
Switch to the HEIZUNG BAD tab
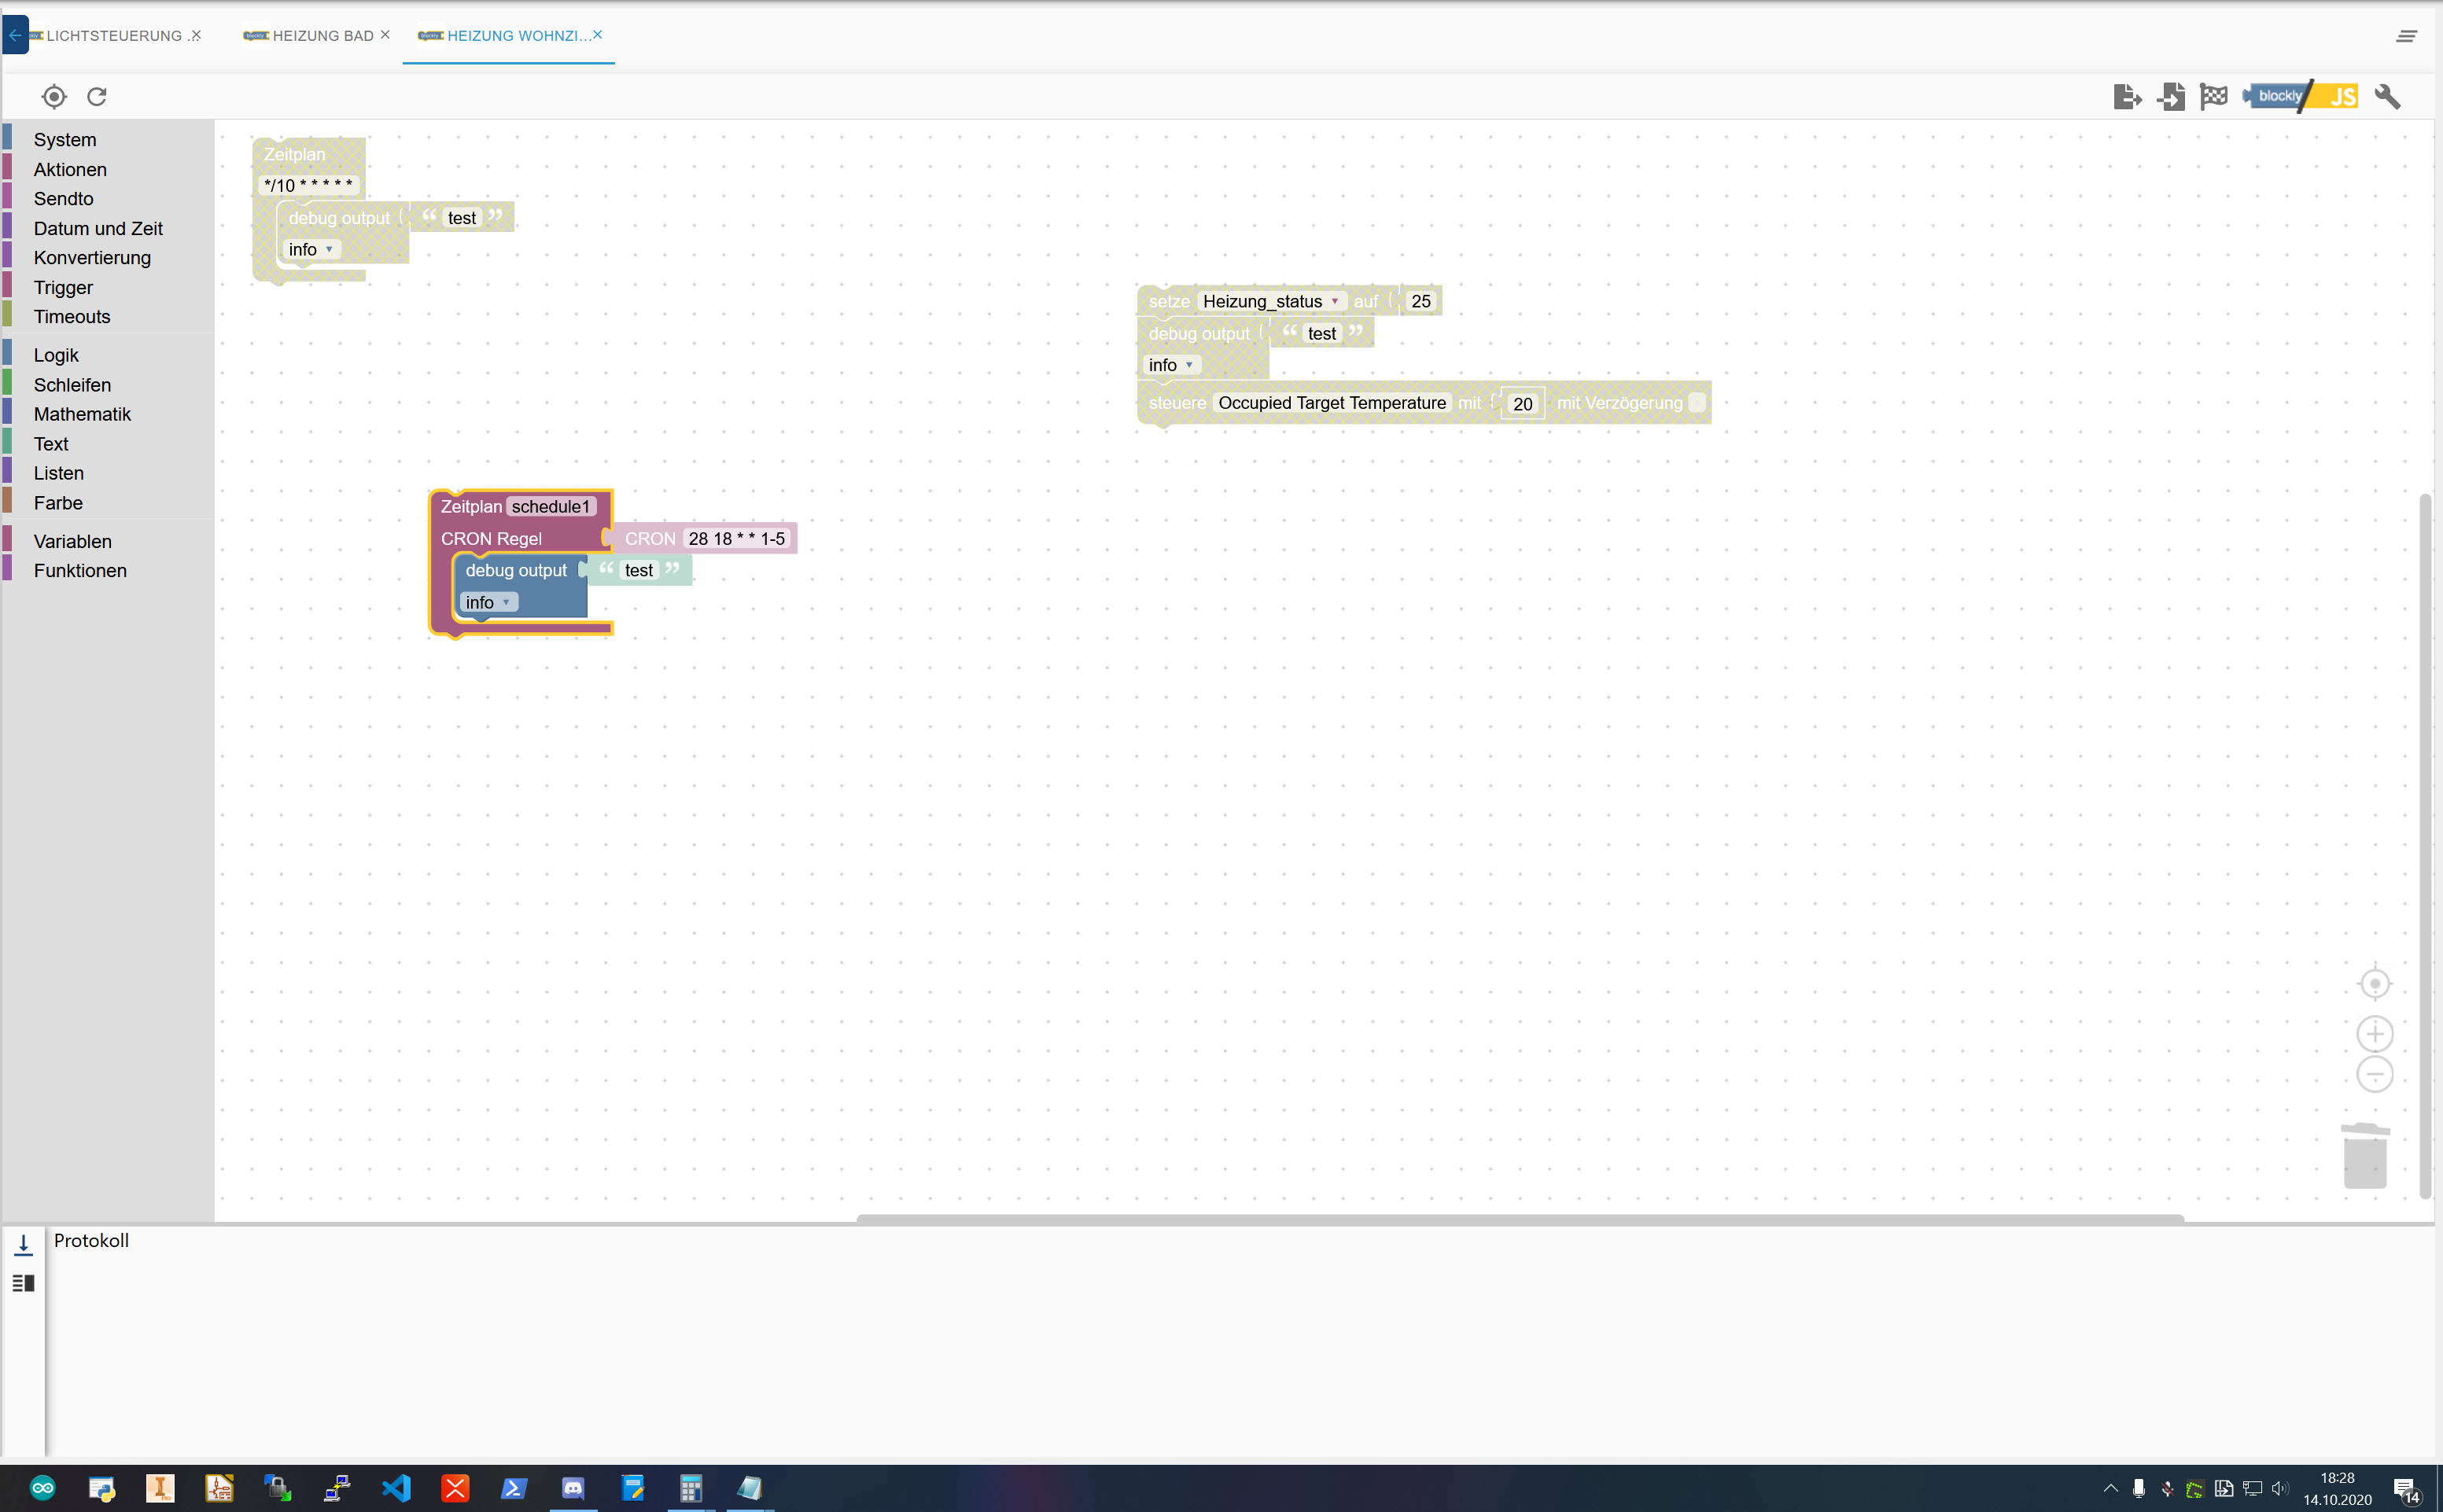pos(322,35)
